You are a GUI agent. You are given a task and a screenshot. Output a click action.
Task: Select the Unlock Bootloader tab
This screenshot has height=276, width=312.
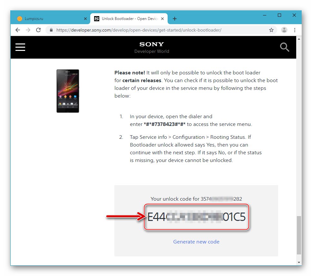[x=126, y=19]
